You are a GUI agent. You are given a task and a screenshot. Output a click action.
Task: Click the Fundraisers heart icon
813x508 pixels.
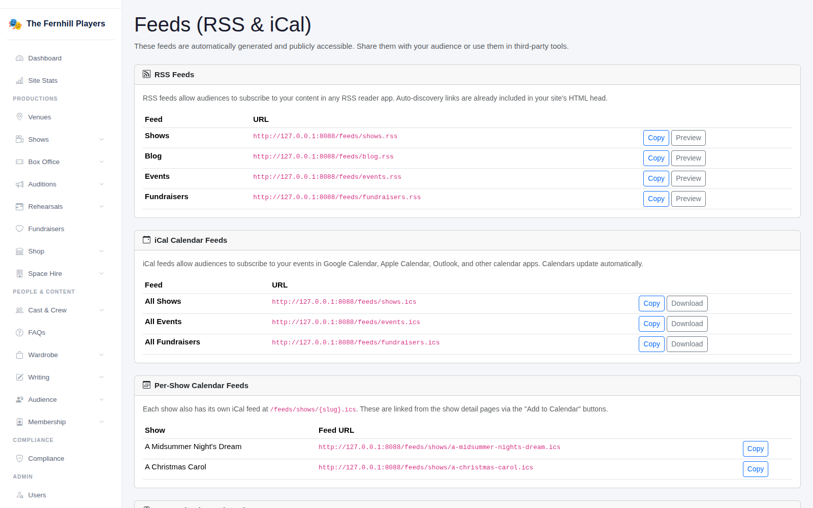(19, 229)
